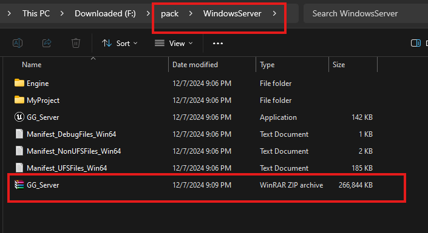Viewport: 428px width, 233px height.
Task: Click the Rename icon in toolbar
Action: tap(18, 43)
